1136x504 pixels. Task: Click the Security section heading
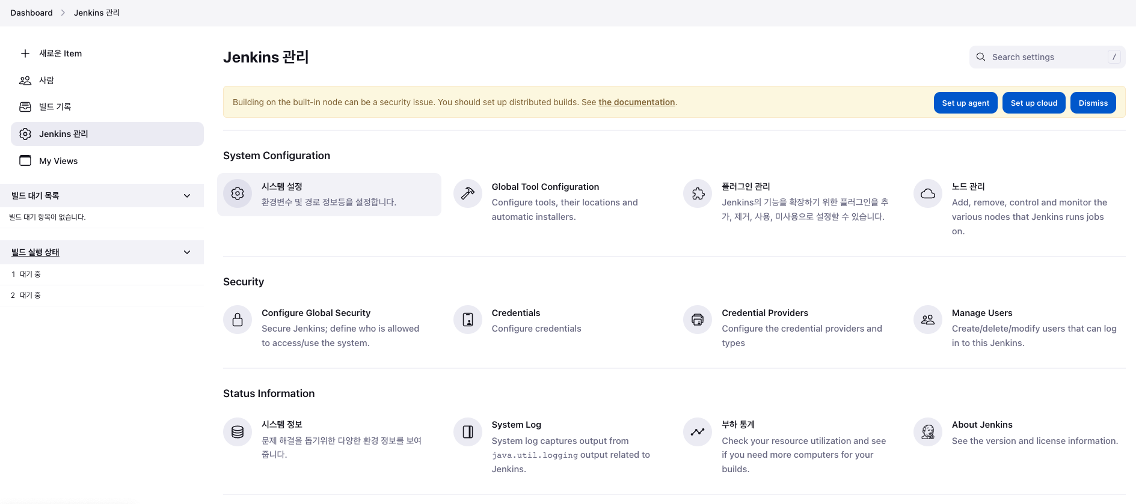[x=244, y=282]
